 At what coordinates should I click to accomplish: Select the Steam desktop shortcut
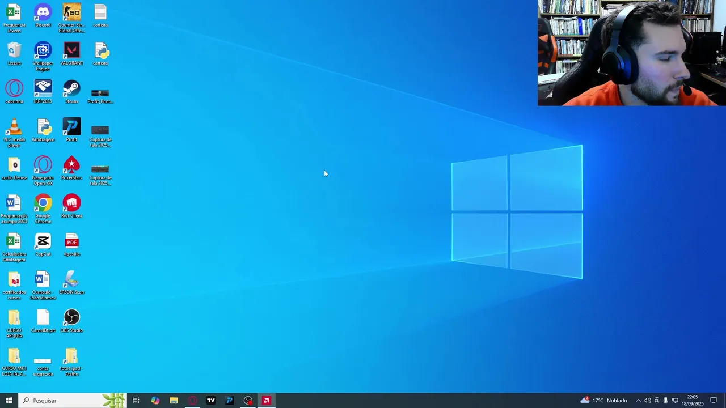click(x=71, y=92)
